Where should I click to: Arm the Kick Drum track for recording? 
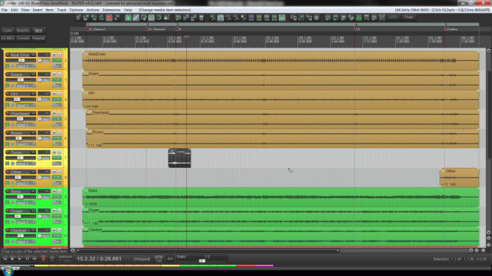click(8, 55)
